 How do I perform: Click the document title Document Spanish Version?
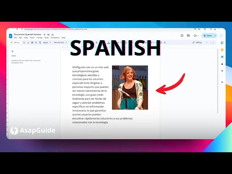coord(28,34)
